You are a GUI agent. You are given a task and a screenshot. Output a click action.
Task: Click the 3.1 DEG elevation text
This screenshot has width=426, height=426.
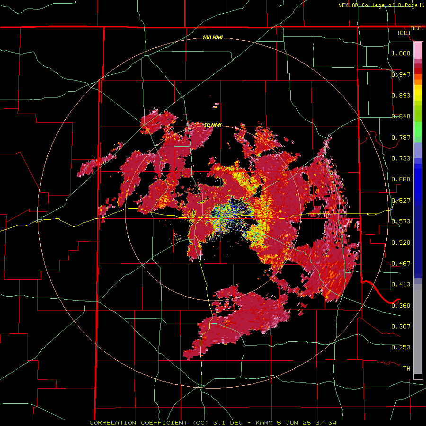pyautogui.click(x=227, y=423)
